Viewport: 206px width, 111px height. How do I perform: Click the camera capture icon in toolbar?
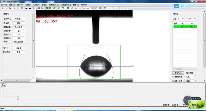[10, 8]
